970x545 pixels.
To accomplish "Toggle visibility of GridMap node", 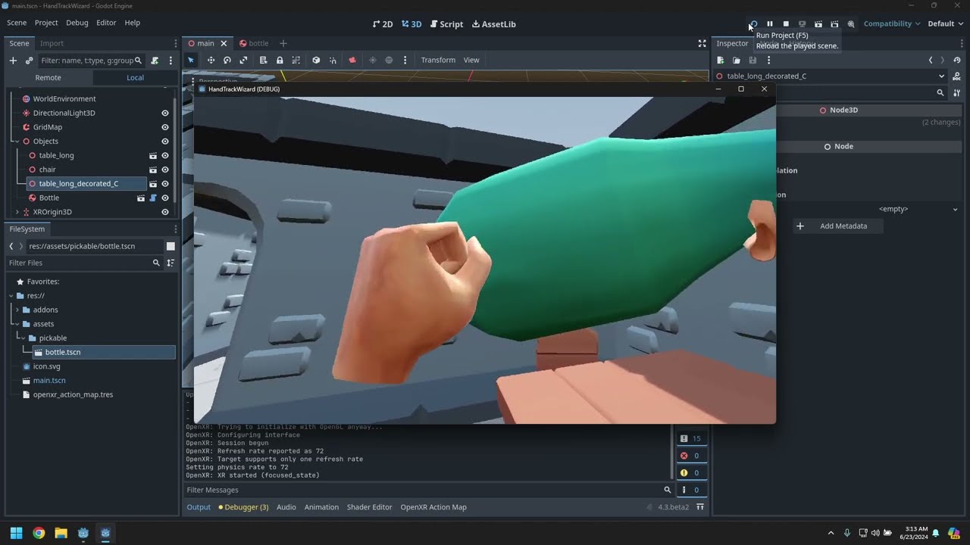I will (165, 127).
